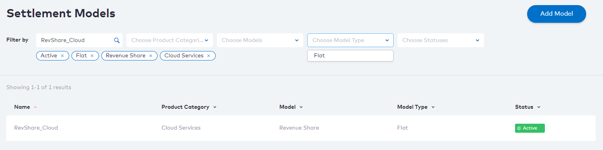603x150 pixels.
Task: Remove the Flat filter chip
Action: coord(92,56)
